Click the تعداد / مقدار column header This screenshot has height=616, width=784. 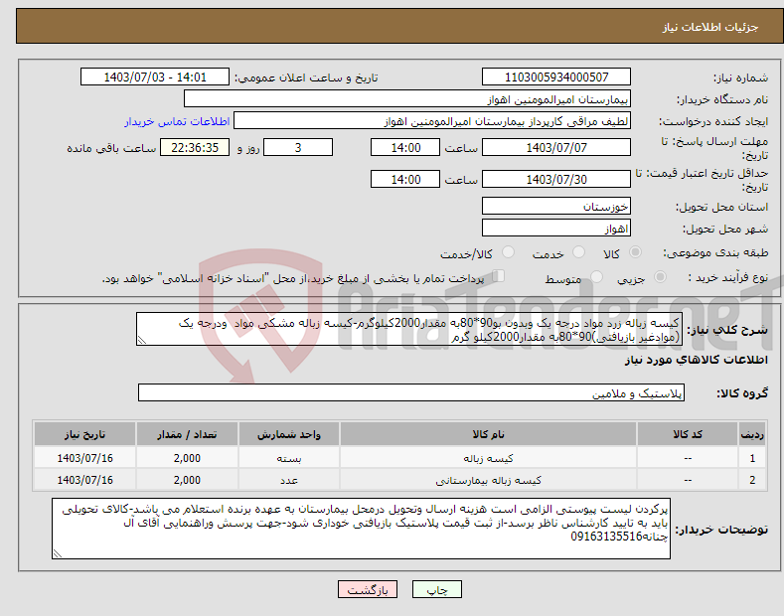pos(187,434)
